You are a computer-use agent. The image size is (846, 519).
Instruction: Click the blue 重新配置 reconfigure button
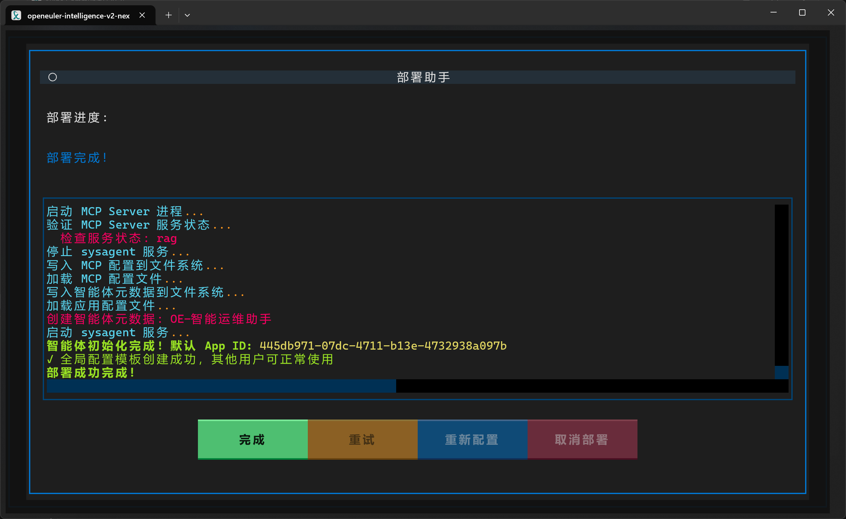coord(472,439)
